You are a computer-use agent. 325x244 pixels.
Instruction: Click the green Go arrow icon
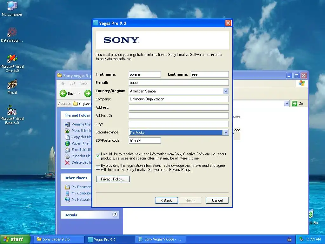tap(294, 104)
